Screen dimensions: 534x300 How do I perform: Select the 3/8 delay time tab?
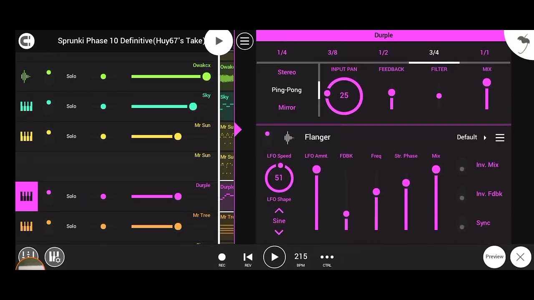[x=332, y=52]
